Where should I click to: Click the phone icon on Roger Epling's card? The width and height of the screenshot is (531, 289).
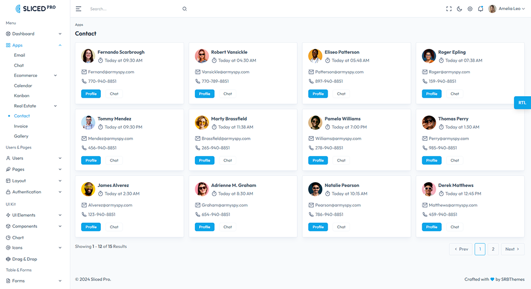(425, 81)
